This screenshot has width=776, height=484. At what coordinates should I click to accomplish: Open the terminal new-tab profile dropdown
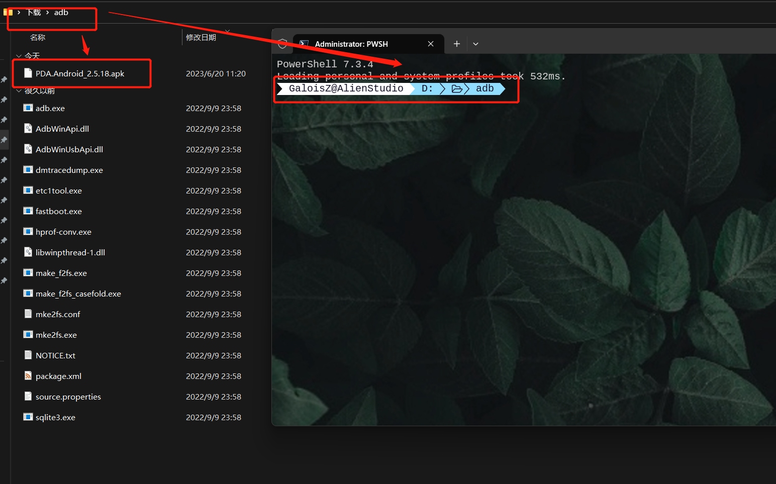(x=475, y=44)
